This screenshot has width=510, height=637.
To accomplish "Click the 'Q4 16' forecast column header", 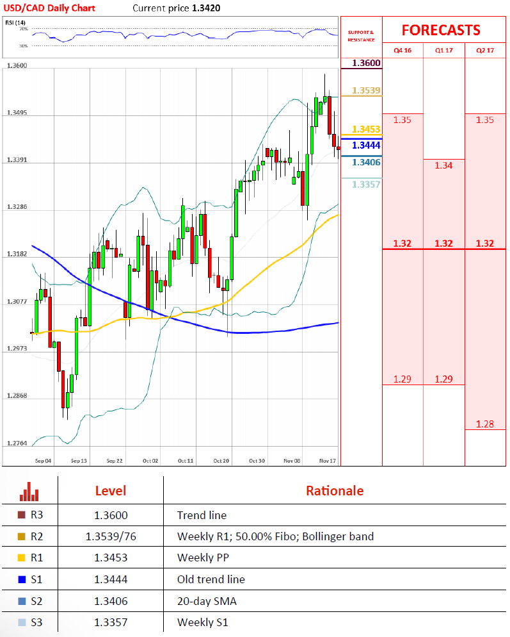I will click(x=402, y=51).
